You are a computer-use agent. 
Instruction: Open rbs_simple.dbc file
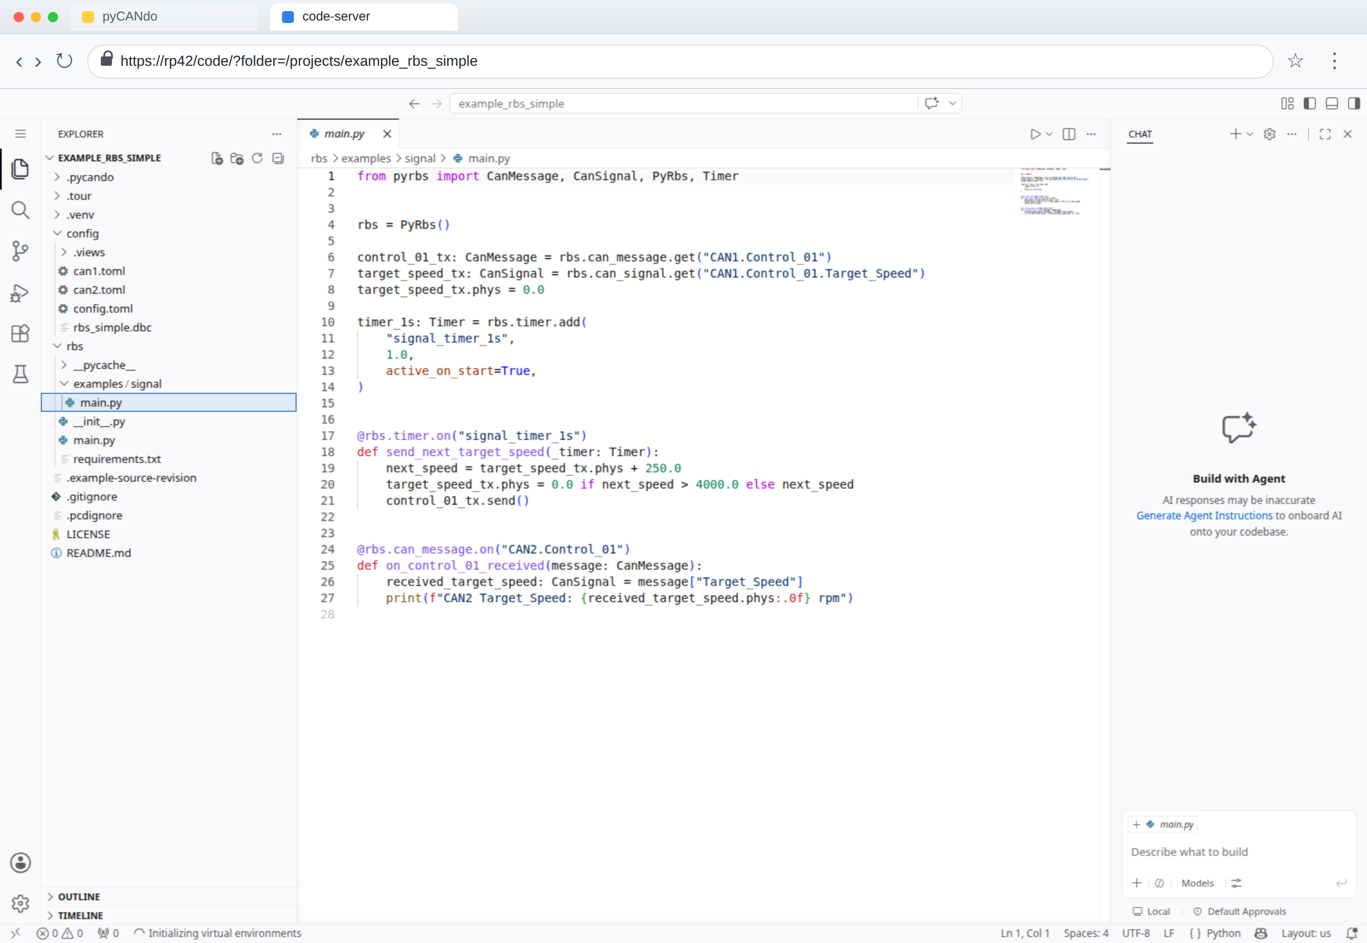pos(112,327)
